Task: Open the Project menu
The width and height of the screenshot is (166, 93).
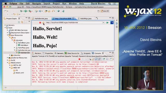Action: point(56,4)
